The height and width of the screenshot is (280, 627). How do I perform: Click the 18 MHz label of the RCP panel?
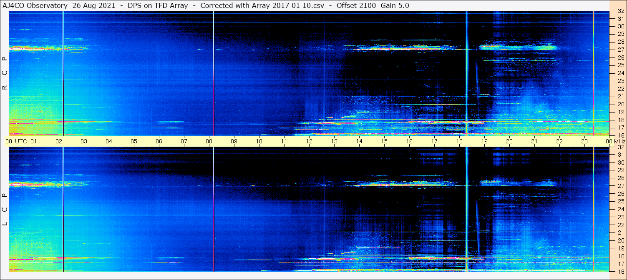pos(620,120)
